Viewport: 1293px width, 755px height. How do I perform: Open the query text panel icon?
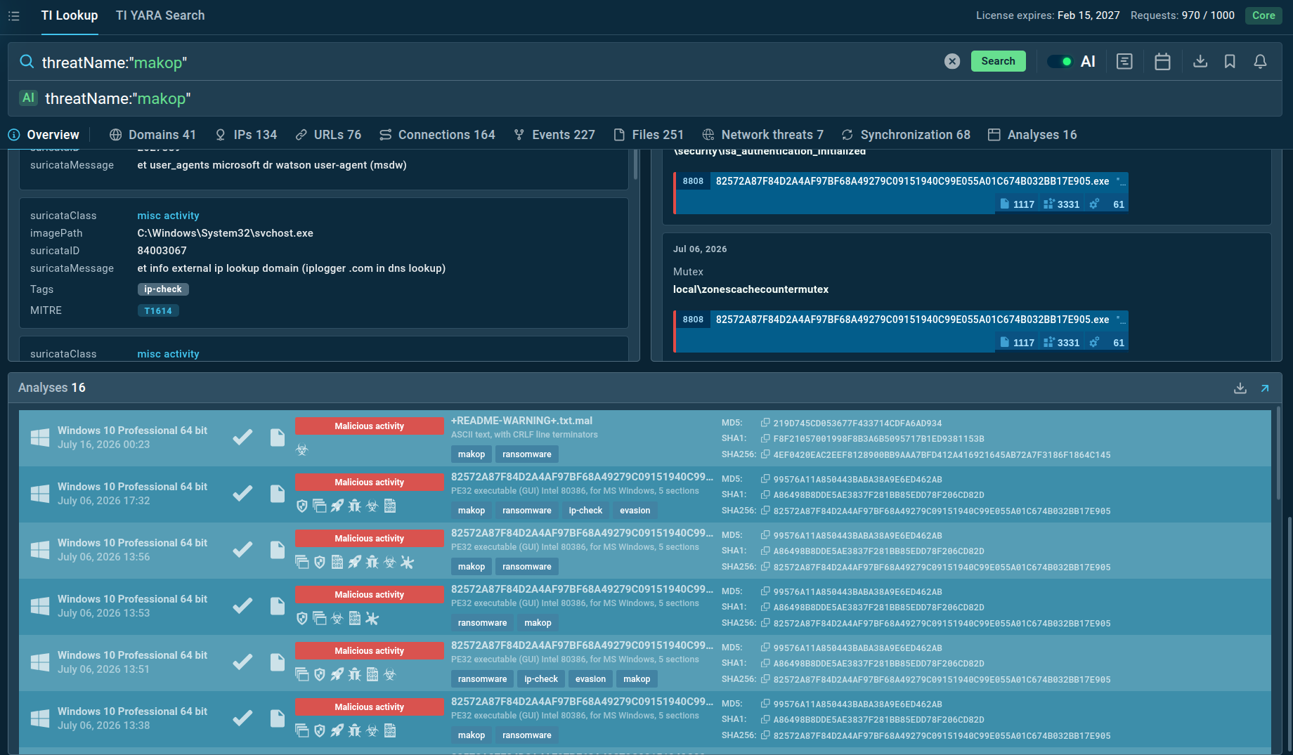[x=1124, y=62]
